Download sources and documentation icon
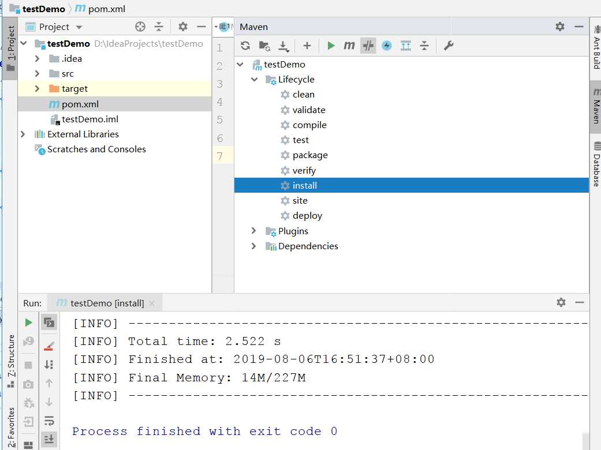 [283, 46]
